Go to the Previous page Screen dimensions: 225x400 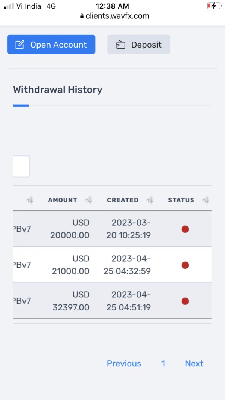click(124, 363)
